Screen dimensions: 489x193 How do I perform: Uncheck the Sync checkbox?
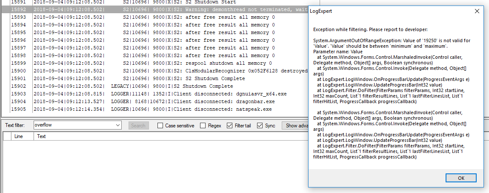tap(260, 126)
